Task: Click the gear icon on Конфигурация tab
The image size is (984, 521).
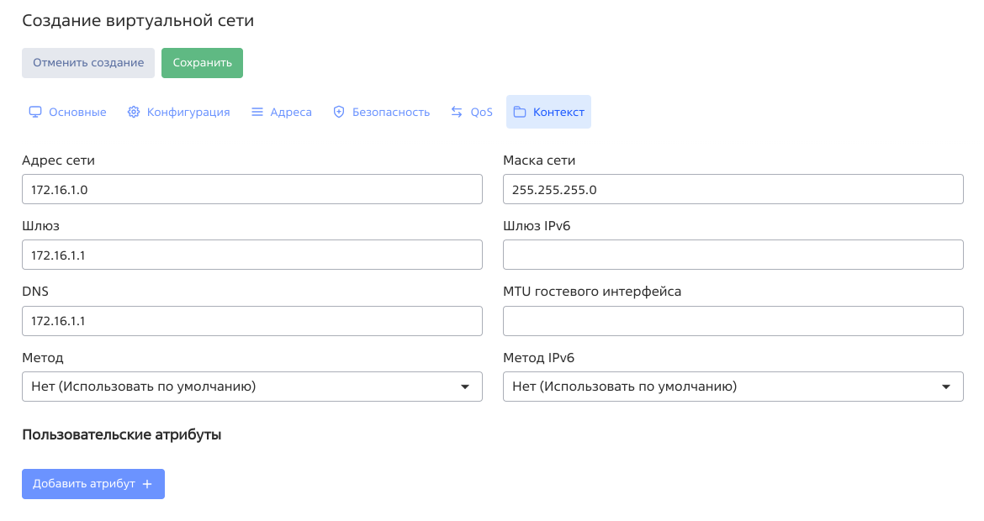Action: [x=134, y=112]
